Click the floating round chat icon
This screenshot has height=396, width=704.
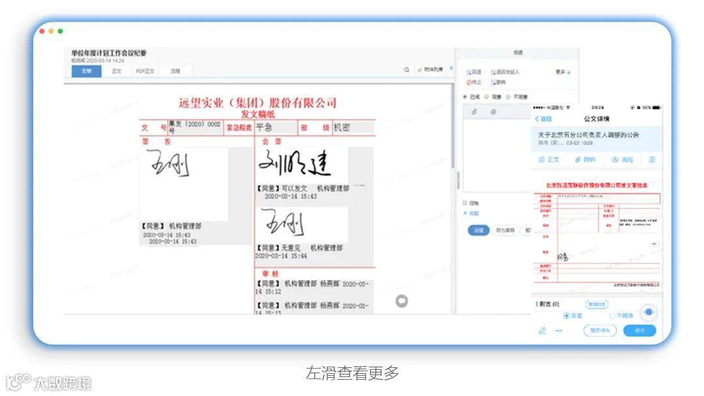point(402,301)
